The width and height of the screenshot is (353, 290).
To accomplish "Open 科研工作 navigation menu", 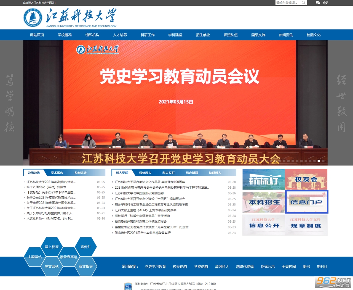I will point(148,35).
